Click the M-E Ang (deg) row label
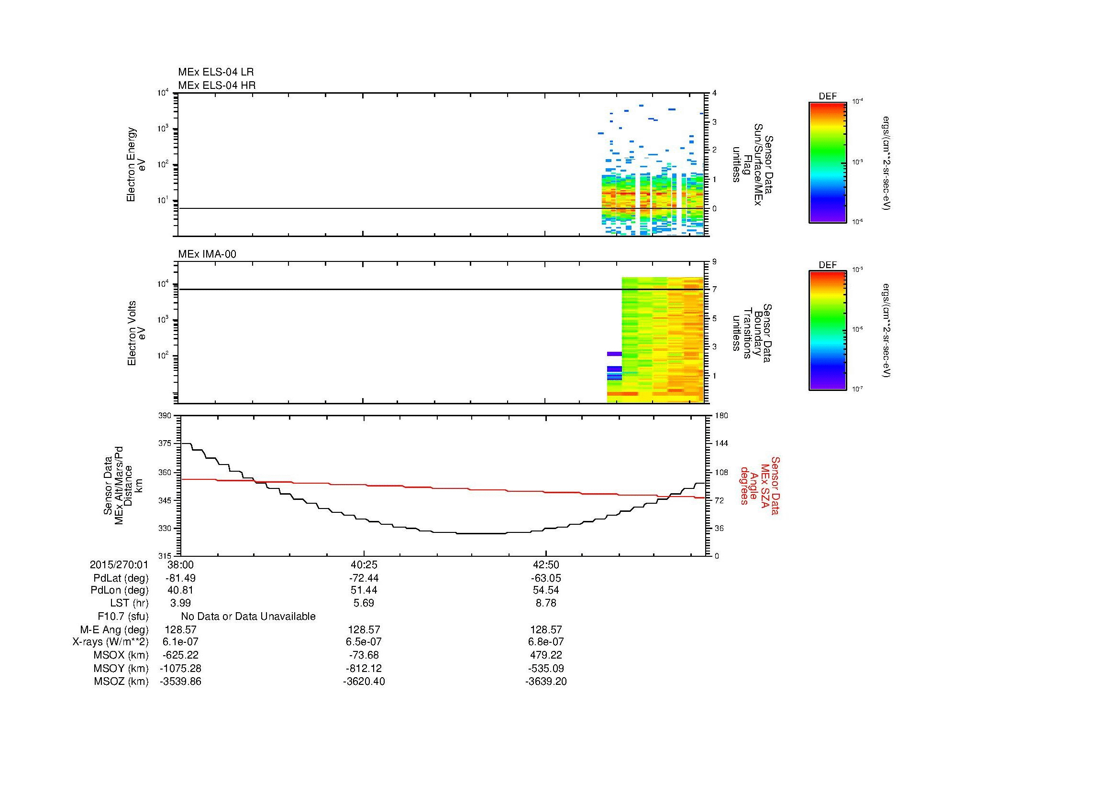This screenshot has height=790, width=1119. point(114,629)
